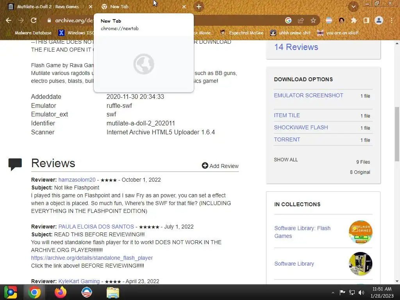Open Firefox from the taskbar
Screen dimensions: 400x300
(x=61, y=292)
